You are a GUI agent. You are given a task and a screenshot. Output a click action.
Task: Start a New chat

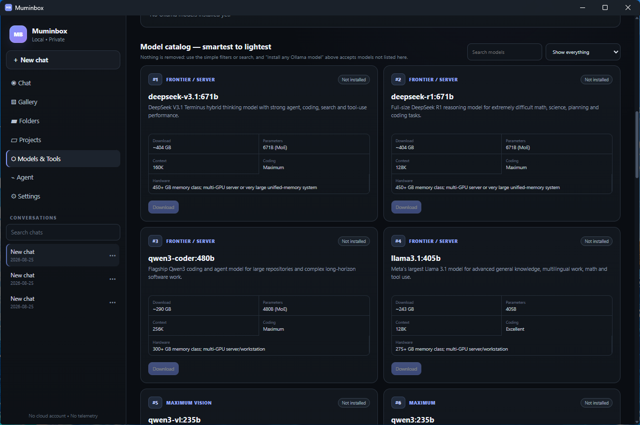coord(63,60)
